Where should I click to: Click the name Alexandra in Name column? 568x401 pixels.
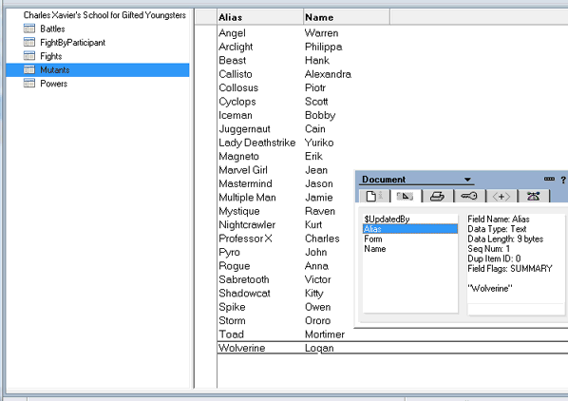coord(328,74)
